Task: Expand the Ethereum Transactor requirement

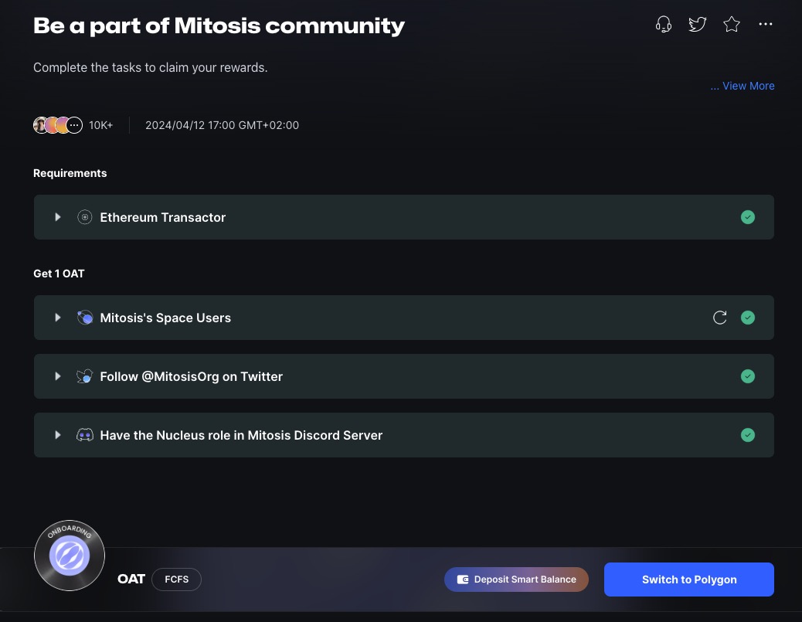Action: tap(57, 217)
